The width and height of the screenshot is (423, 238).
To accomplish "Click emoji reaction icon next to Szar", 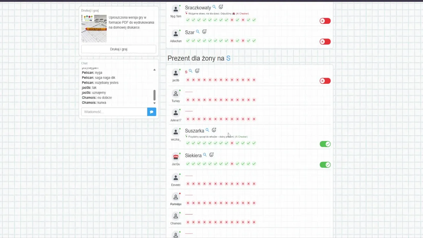I will click(204, 32).
